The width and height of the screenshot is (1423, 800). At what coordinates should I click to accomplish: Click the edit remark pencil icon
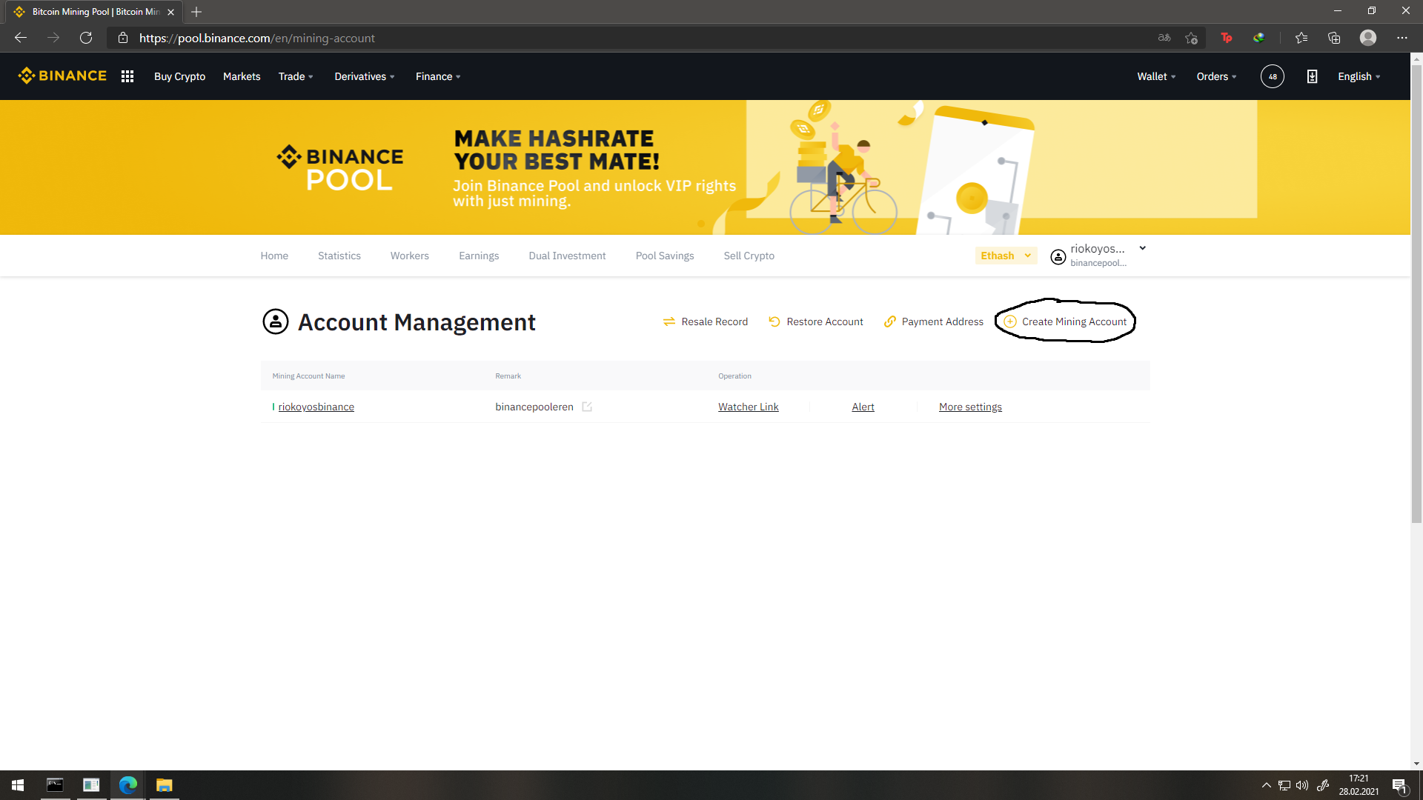tap(587, 407)
